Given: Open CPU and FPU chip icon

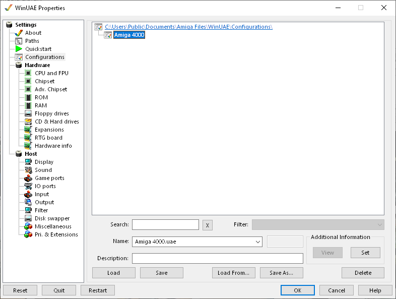Looking at the screenshot, I should pos(28,73).
